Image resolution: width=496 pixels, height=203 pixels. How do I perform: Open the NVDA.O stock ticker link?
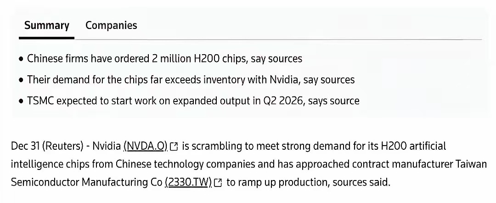click(x=146, y=147)
